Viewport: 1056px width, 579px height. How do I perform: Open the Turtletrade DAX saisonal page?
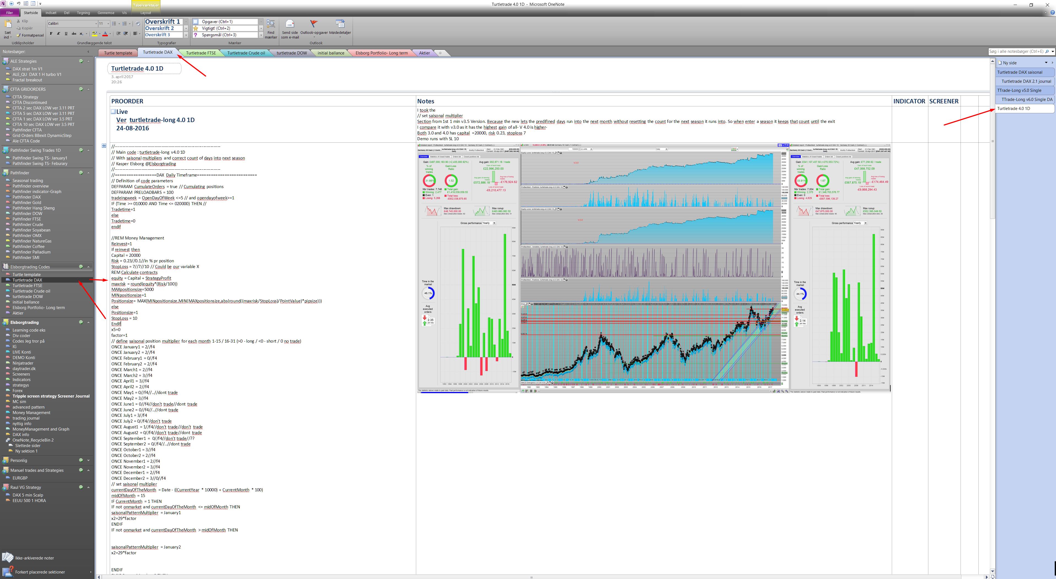click(1019, 72)
